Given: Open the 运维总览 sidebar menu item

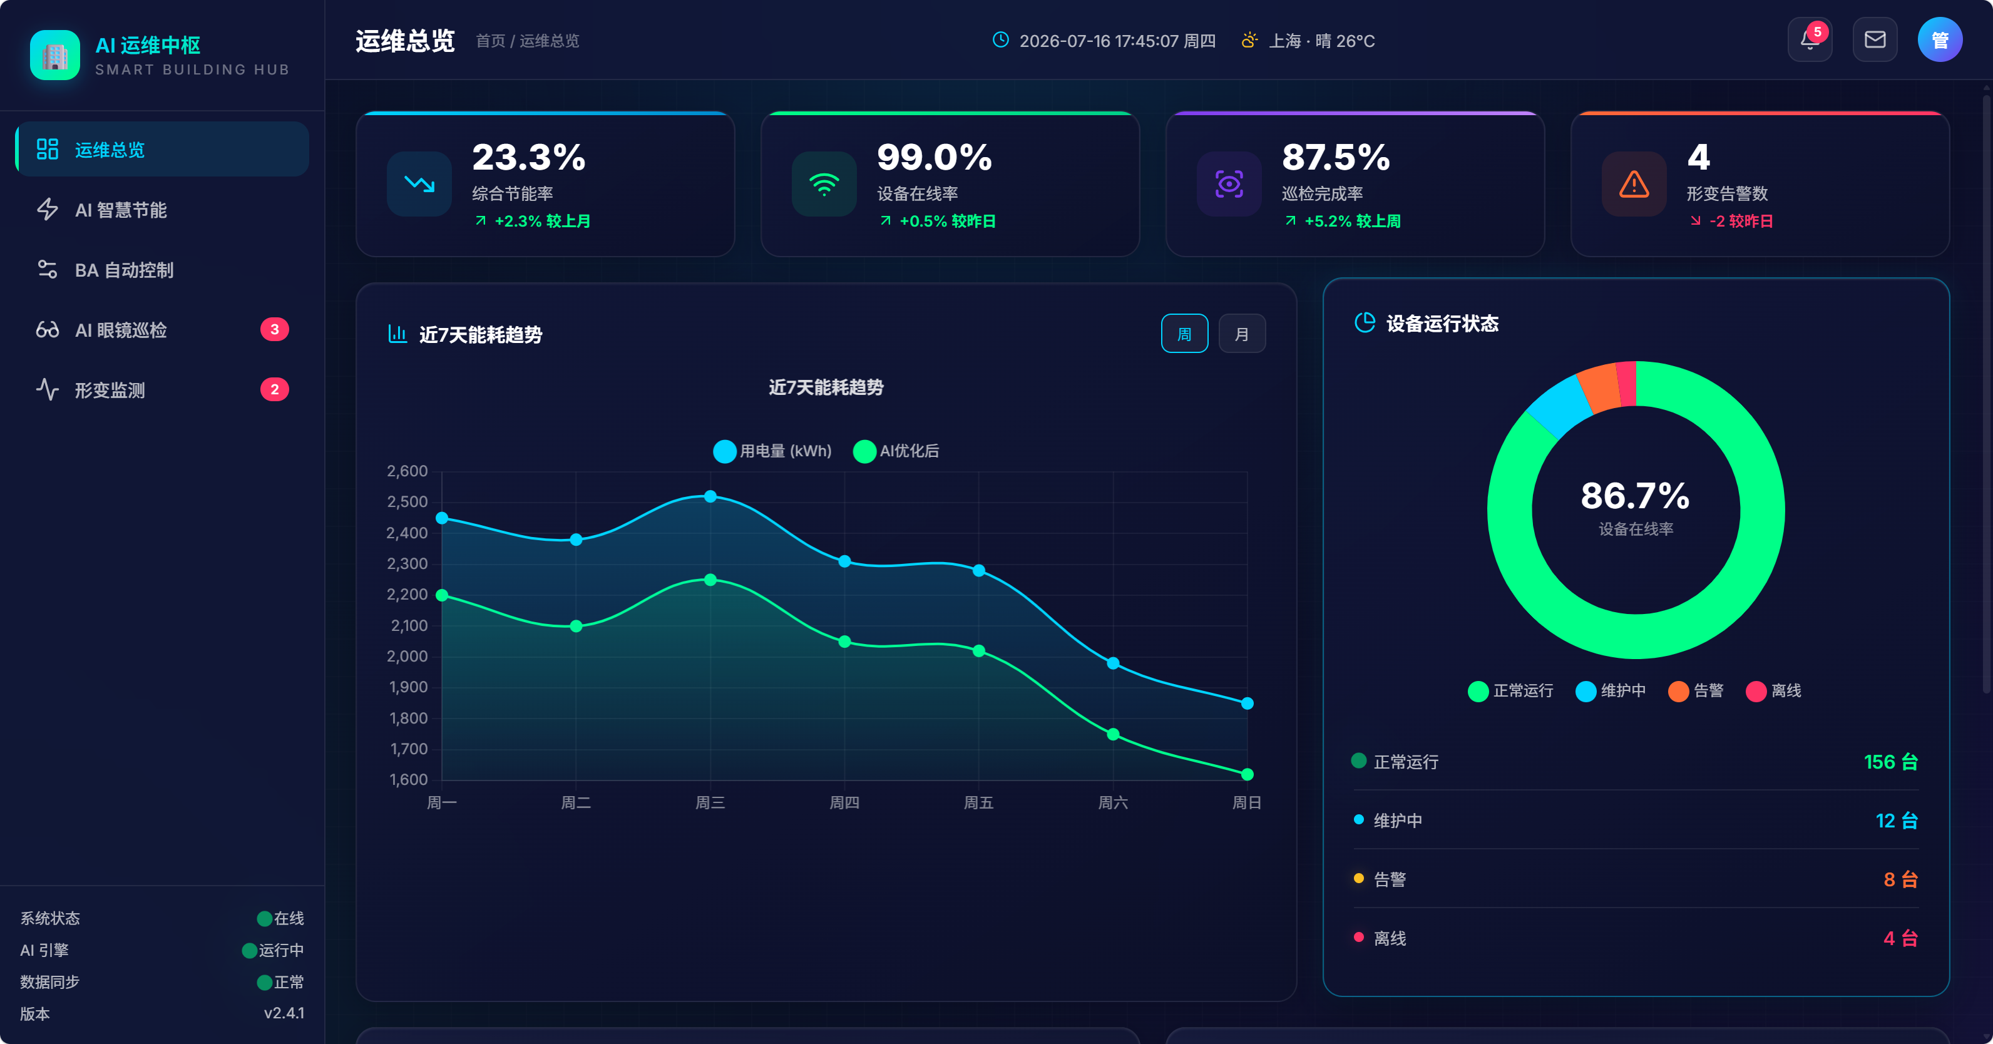Looking at the screenshot, I should tap(163, 148).
